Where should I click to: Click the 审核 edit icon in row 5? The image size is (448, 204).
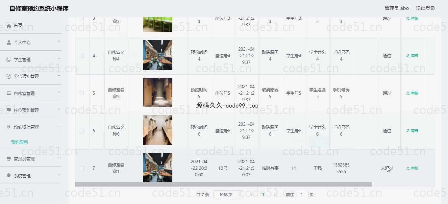coord(408,93)
